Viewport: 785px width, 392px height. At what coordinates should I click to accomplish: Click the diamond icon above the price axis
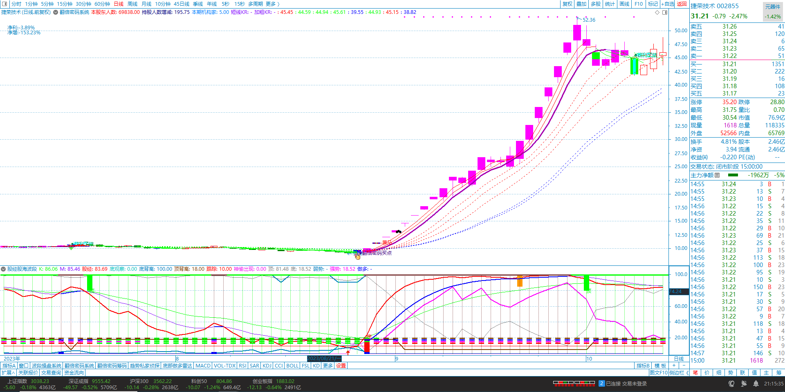[x=657, y=12]
